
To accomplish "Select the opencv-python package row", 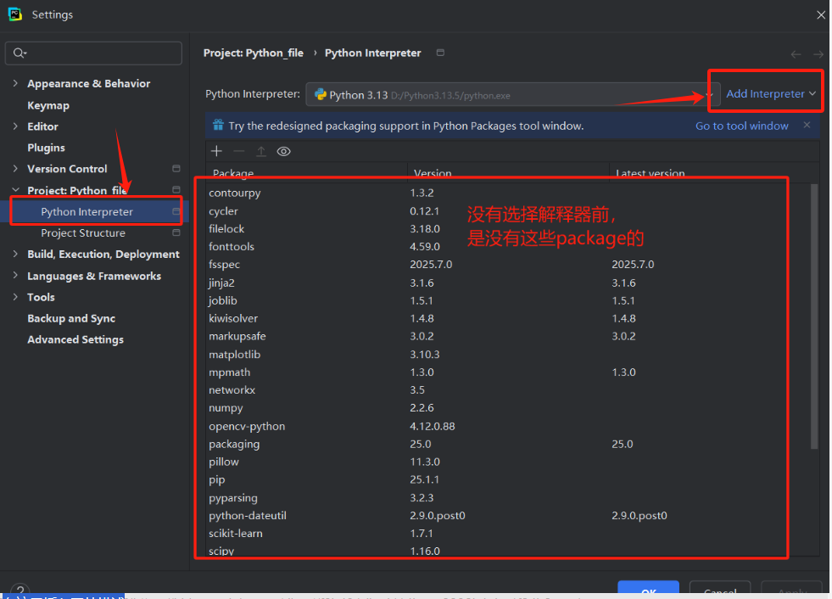I will (x=508, y=426).
